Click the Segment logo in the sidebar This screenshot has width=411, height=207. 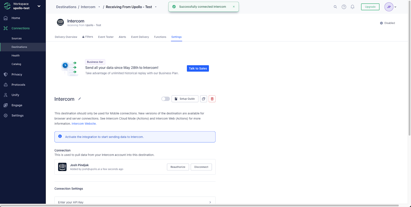point(7,6)
